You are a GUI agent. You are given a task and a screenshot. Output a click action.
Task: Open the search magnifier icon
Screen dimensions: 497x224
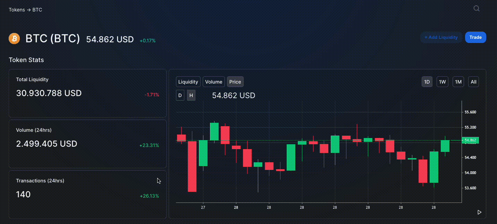[477, 9]
